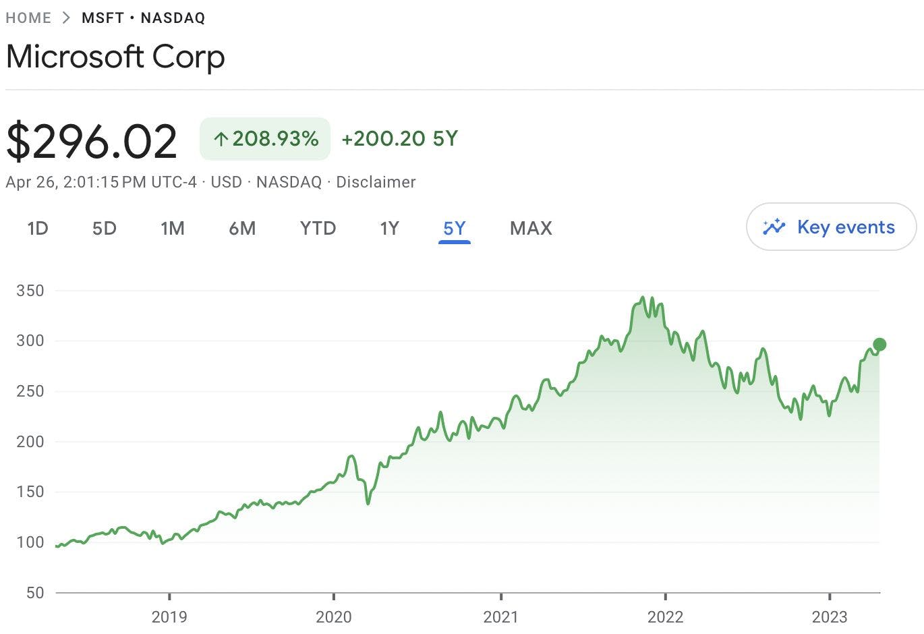Show the 1M chart range
Viewport: 924px width, 634px height.
click(173, 229)
